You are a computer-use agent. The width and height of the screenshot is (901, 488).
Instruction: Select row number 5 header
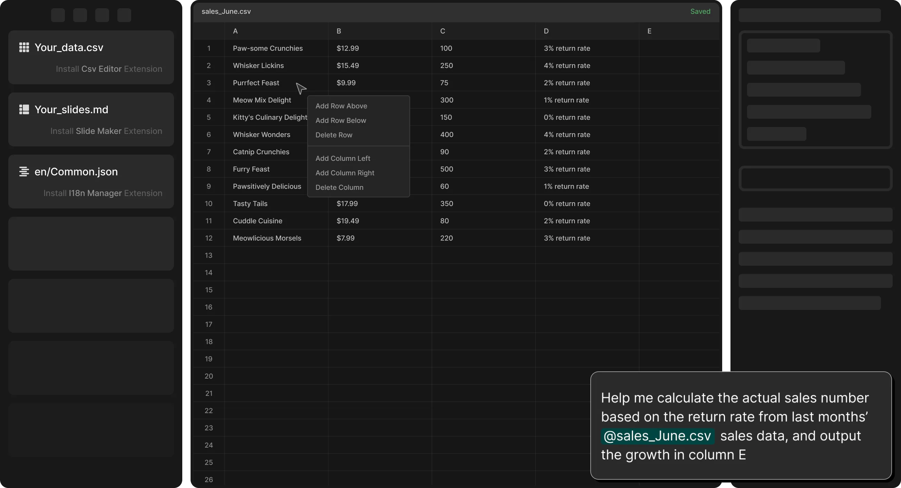[x=209, y=117]
